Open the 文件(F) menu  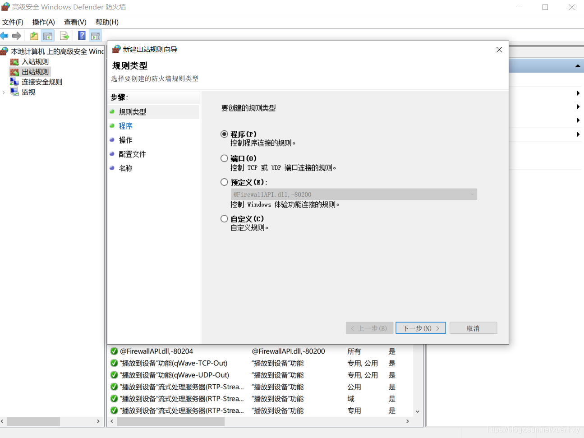click(x=13, y=22)
